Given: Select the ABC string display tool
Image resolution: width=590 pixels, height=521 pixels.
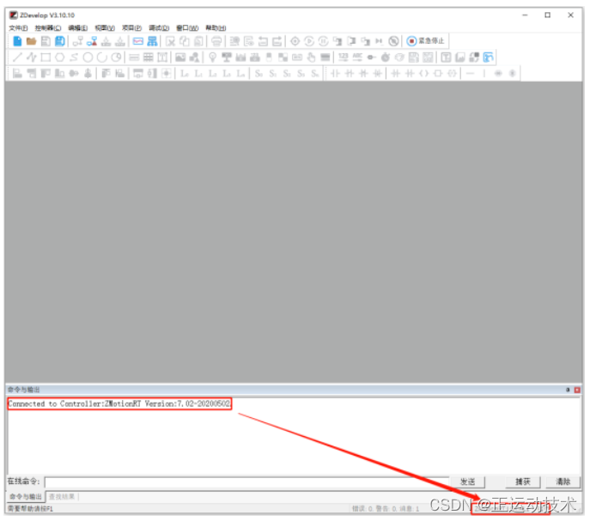Looking at the screenshot, I should click(357, 58).
